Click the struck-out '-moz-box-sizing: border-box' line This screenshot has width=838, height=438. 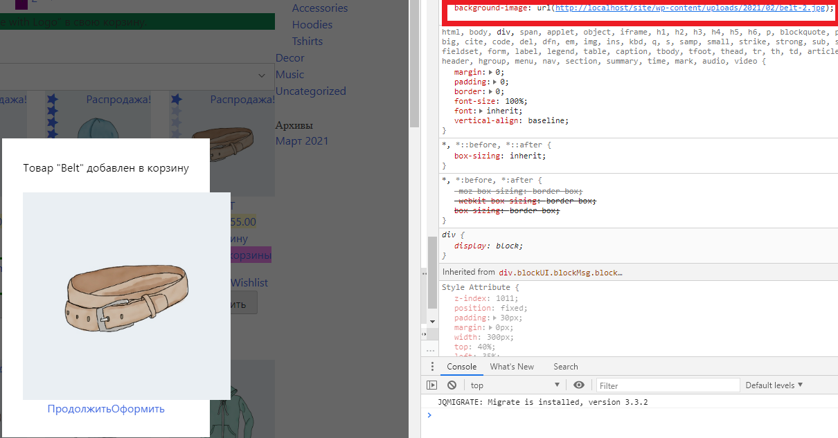[518, 191]
